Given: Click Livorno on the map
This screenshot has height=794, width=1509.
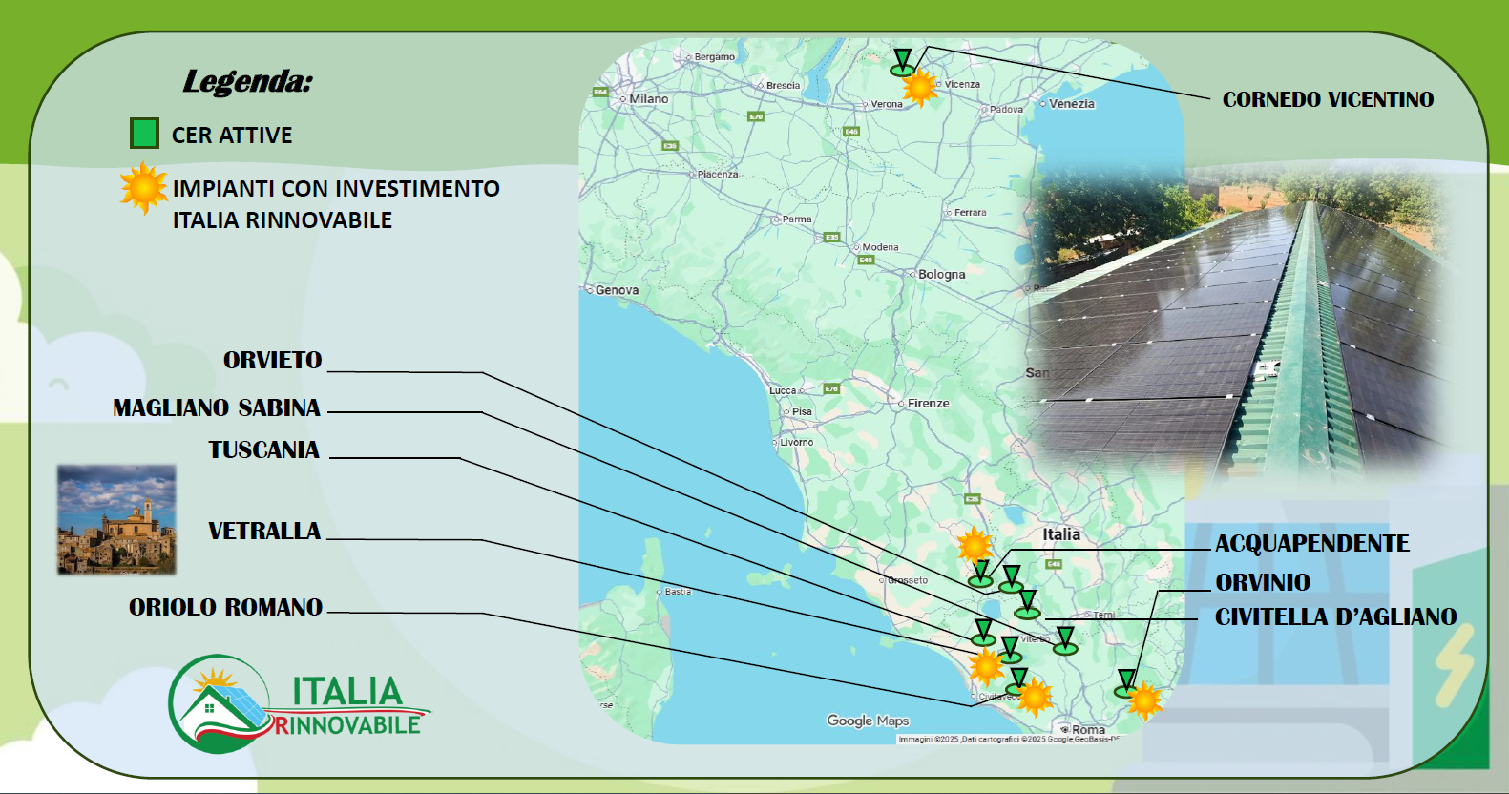Looking at the screenshot, I should (797, 443).
